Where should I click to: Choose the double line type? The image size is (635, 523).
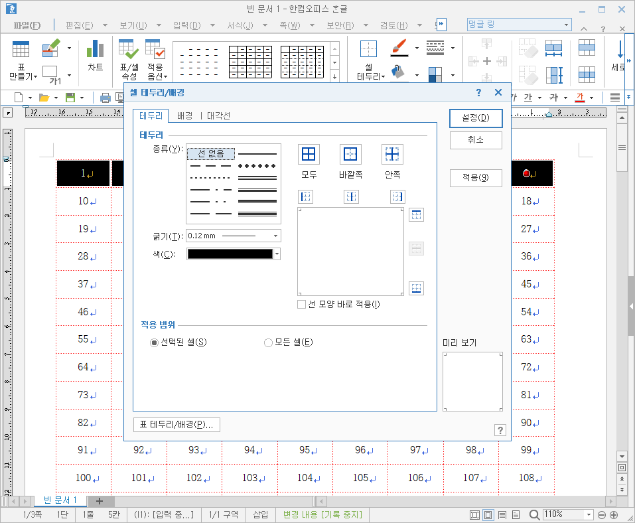pos(257,177)
